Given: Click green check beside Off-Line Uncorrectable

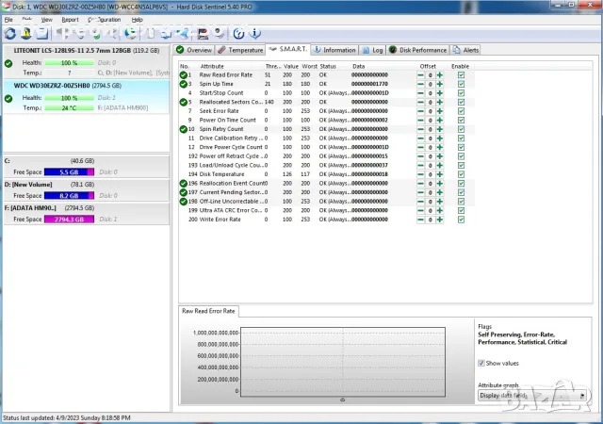Looking at the screenshot, I should click(184, 202).
